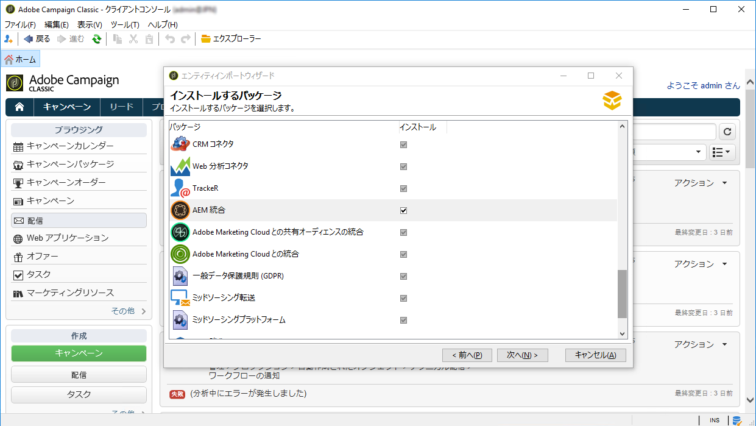Open the filter combo box dropdown arrow
Screen dimensions: 756x426
[698, 152]
